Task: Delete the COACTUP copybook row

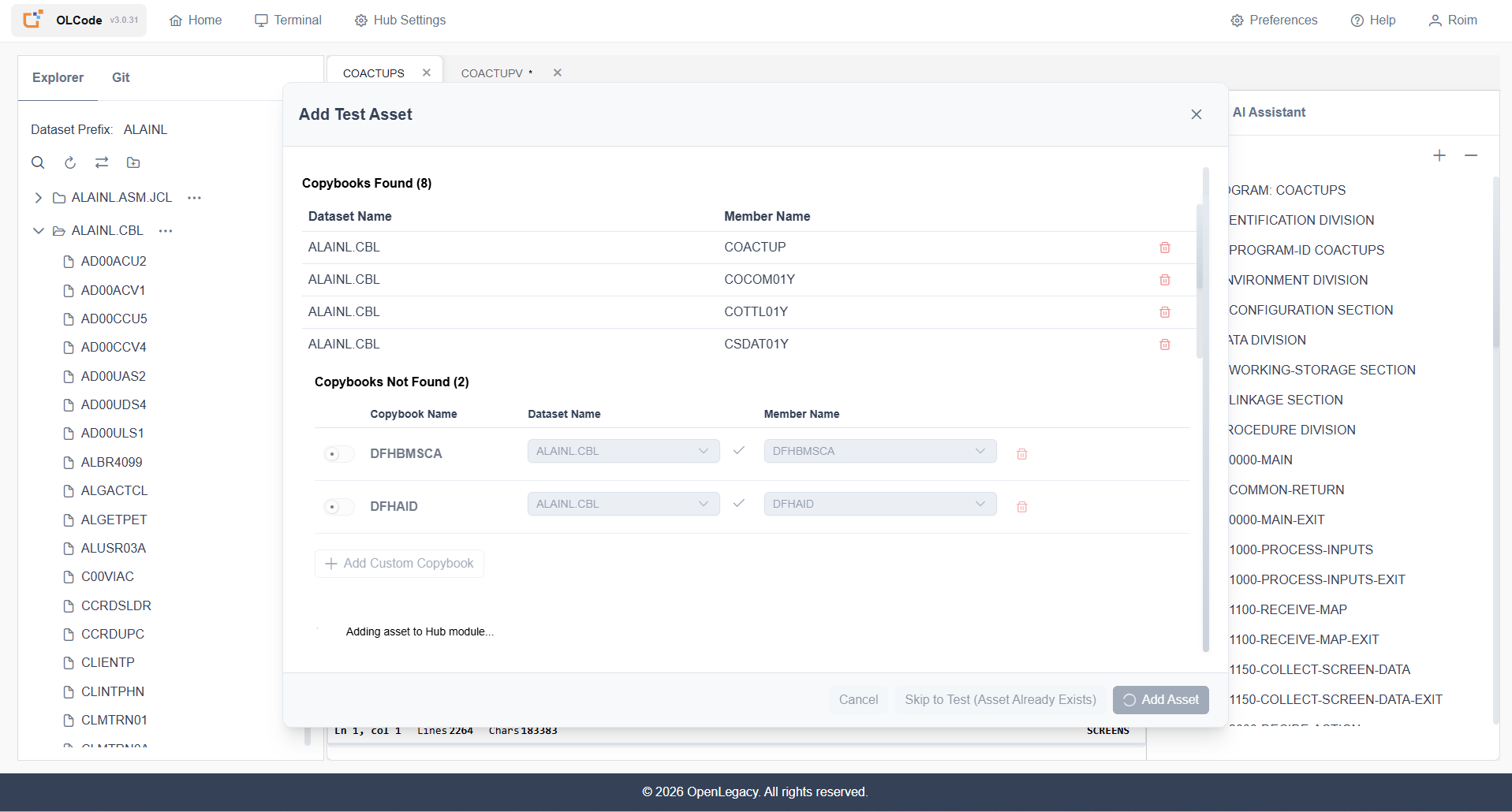Action: [1165, 248]
